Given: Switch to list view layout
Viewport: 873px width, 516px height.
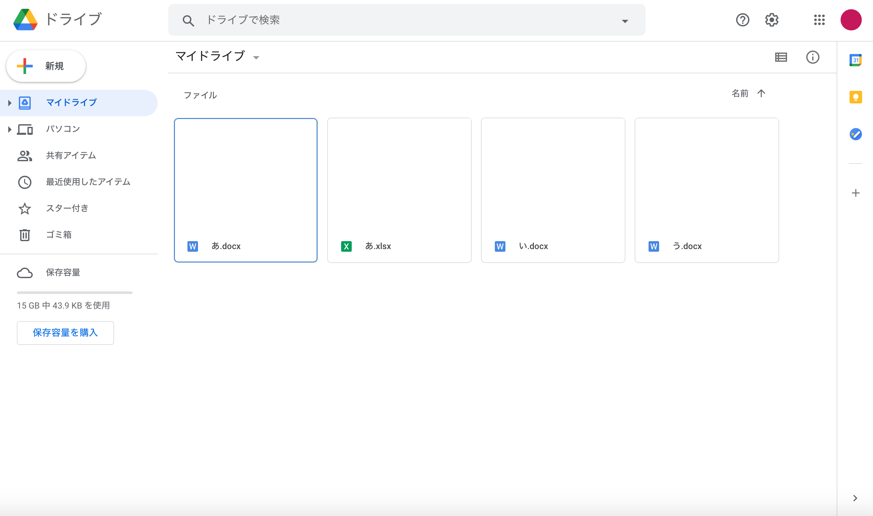Looking at the screenshot, I should [781, 57].
